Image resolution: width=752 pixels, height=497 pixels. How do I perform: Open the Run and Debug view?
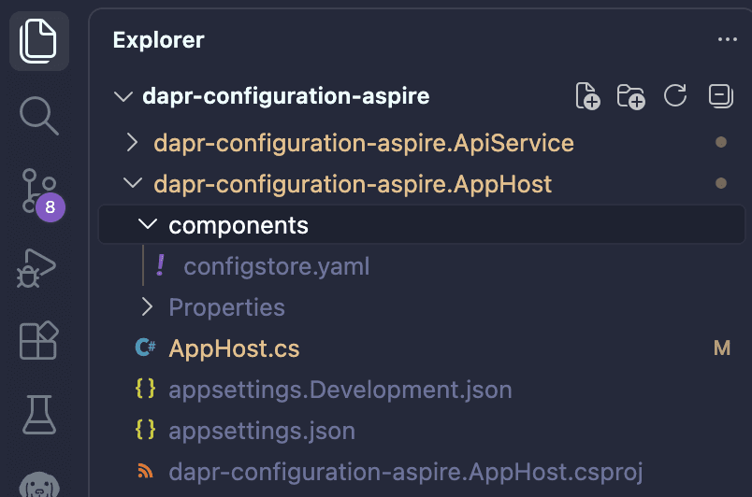click(x=36, y=268)
